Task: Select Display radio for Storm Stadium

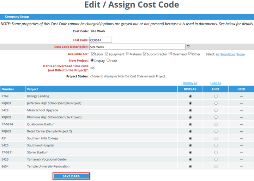Action: [x=190, y=152]
